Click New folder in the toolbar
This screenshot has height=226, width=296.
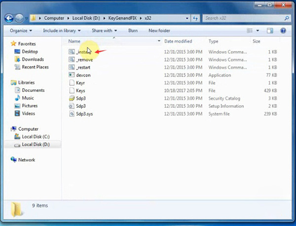pyautogui.click(x=159, y=31)
